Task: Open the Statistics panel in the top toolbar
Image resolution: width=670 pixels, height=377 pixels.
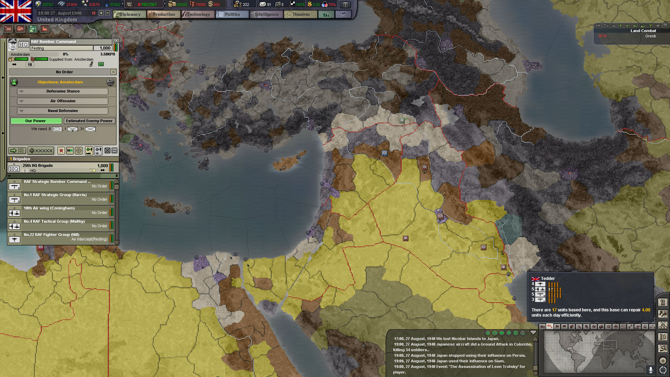Action: pos(326,14)
